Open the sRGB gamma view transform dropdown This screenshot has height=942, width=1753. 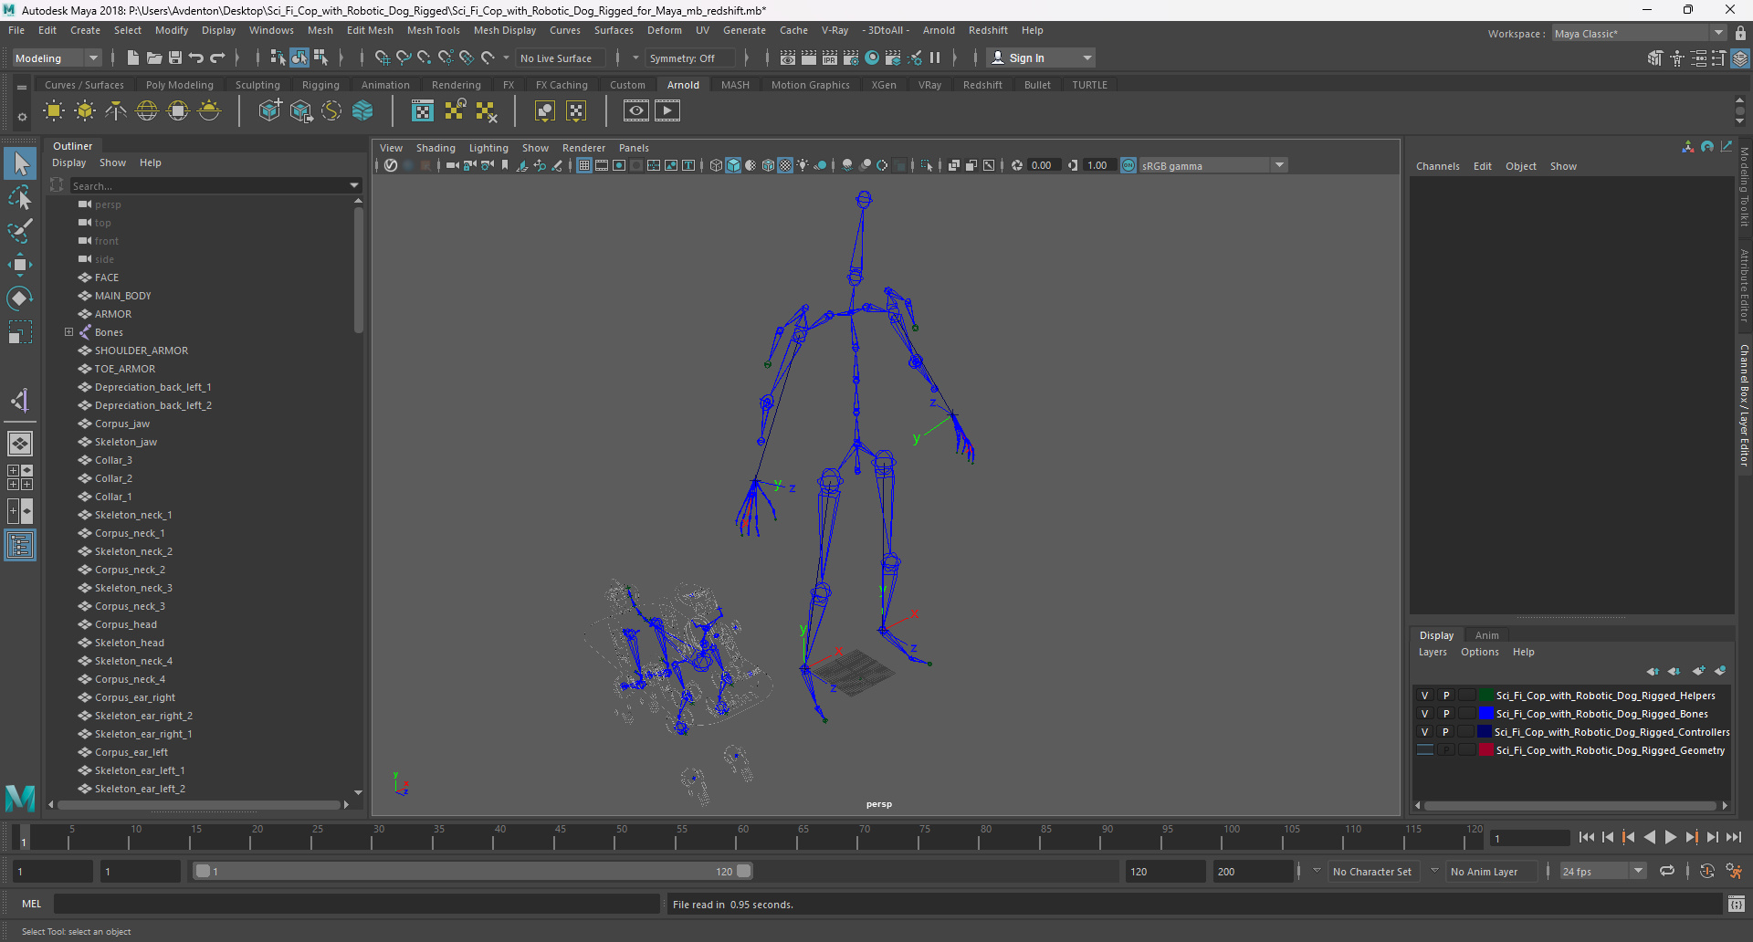1212,165
